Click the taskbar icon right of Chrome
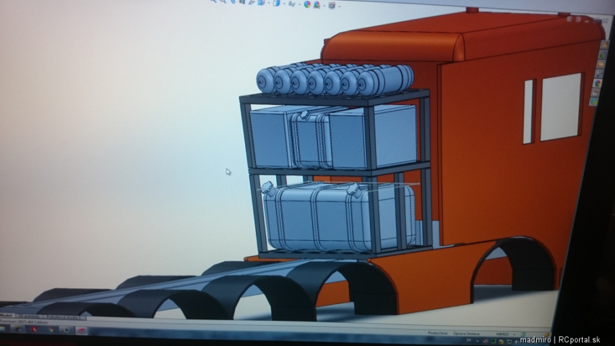Screen dimensions: 615x346 click(x=67, y=330)
